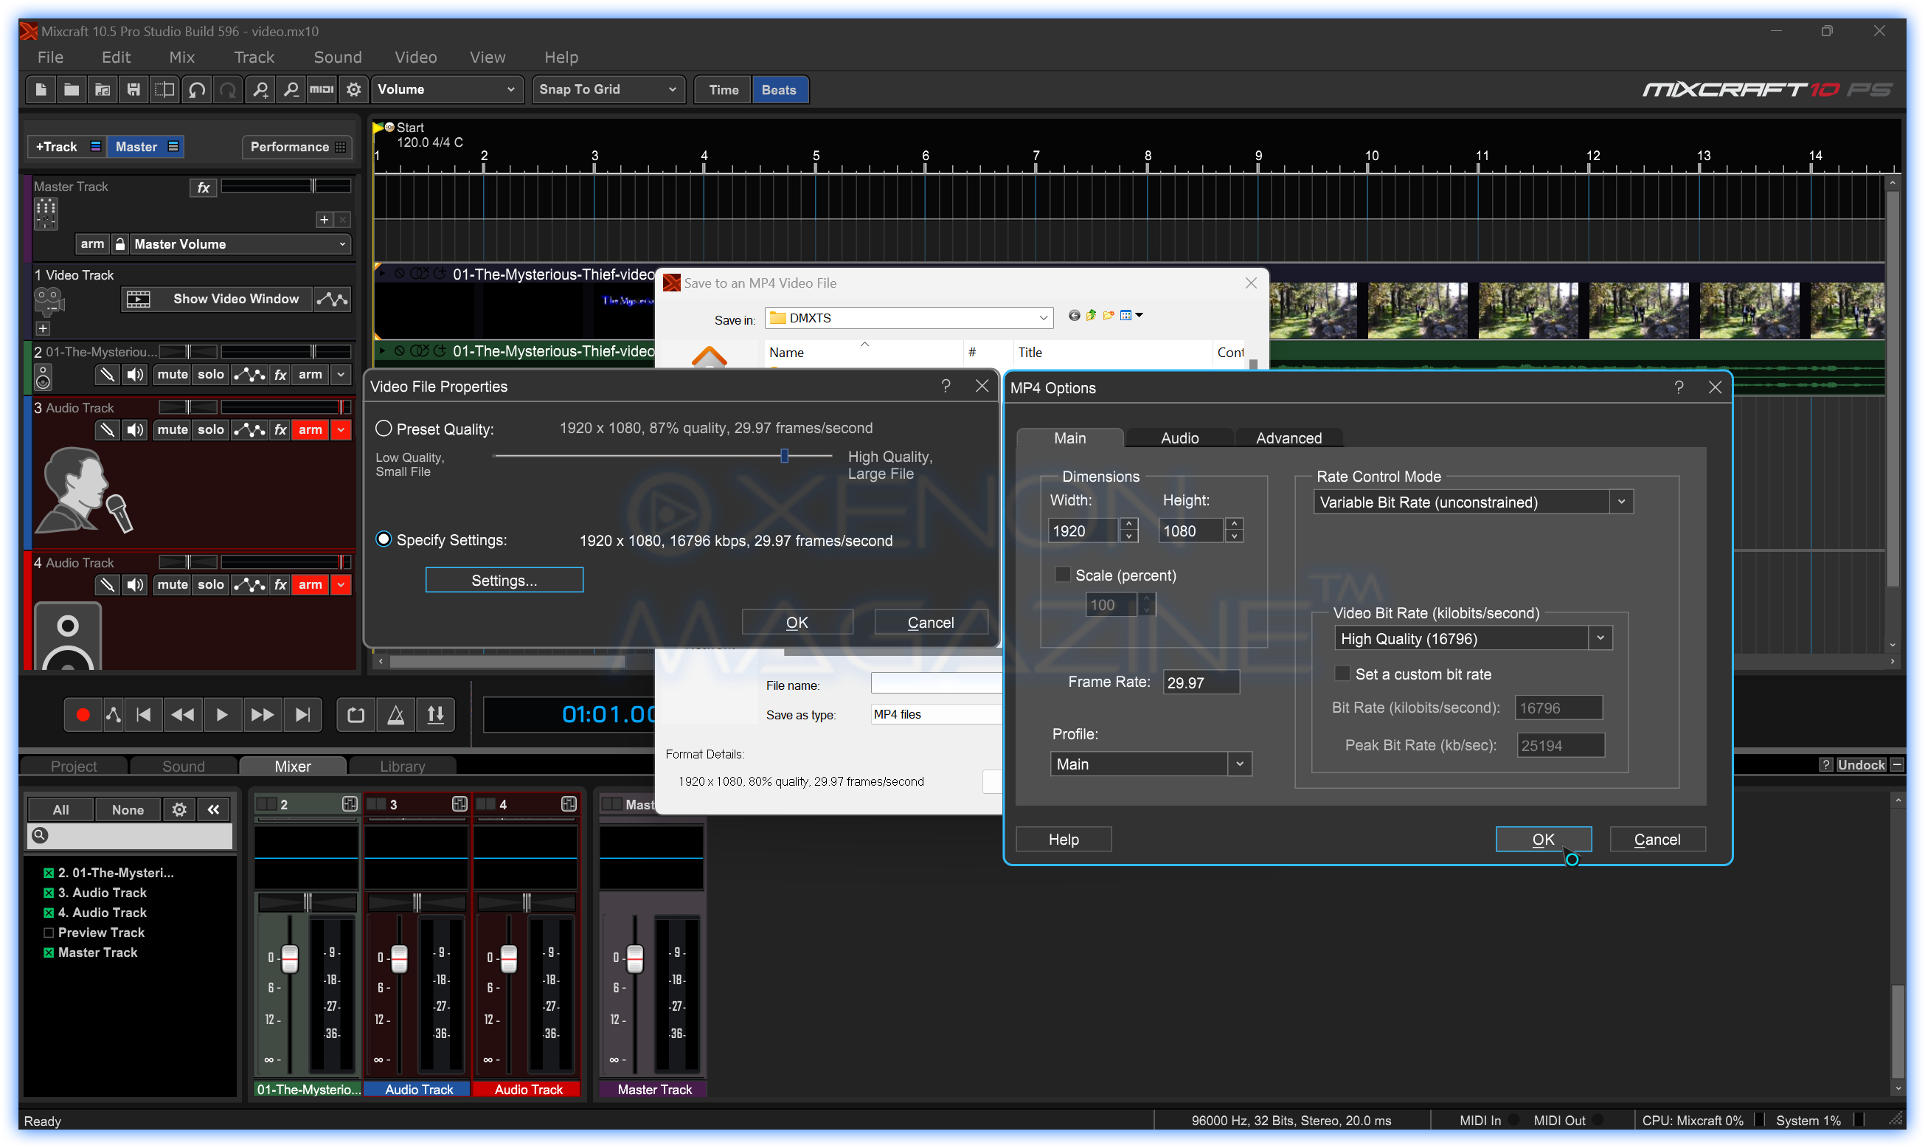
Task: Click the Open Project folder icon
Action: click(x=71, y=90)
